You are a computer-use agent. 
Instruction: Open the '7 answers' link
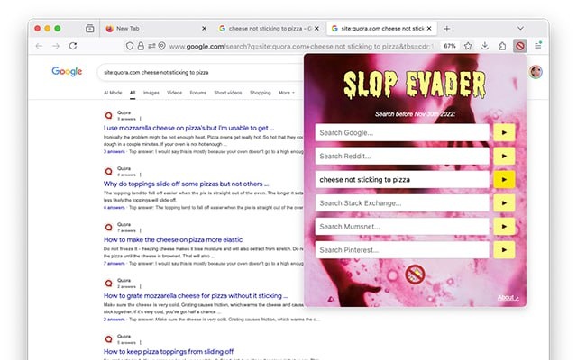tap(114, 264)
